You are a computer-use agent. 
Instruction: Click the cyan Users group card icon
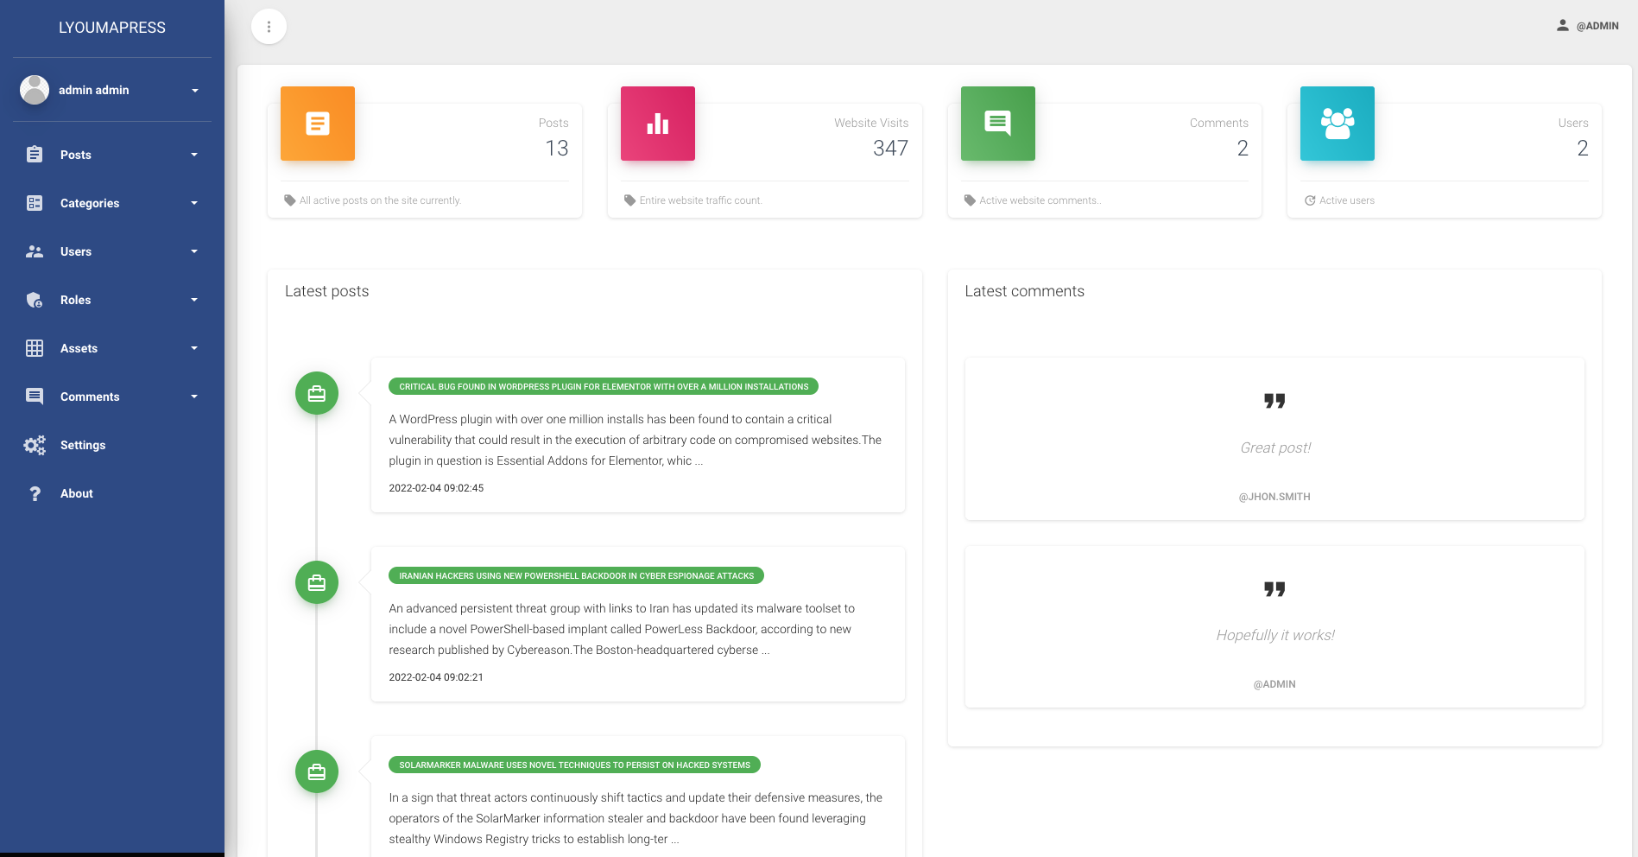(x=1338, y=124)
